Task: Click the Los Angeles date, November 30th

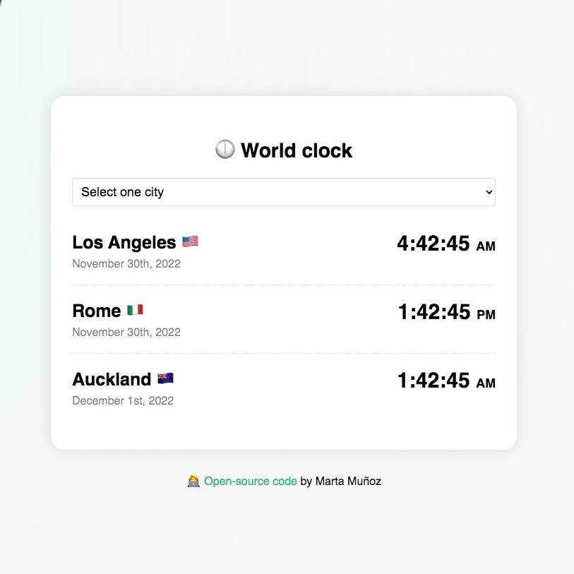Action: 126,263
